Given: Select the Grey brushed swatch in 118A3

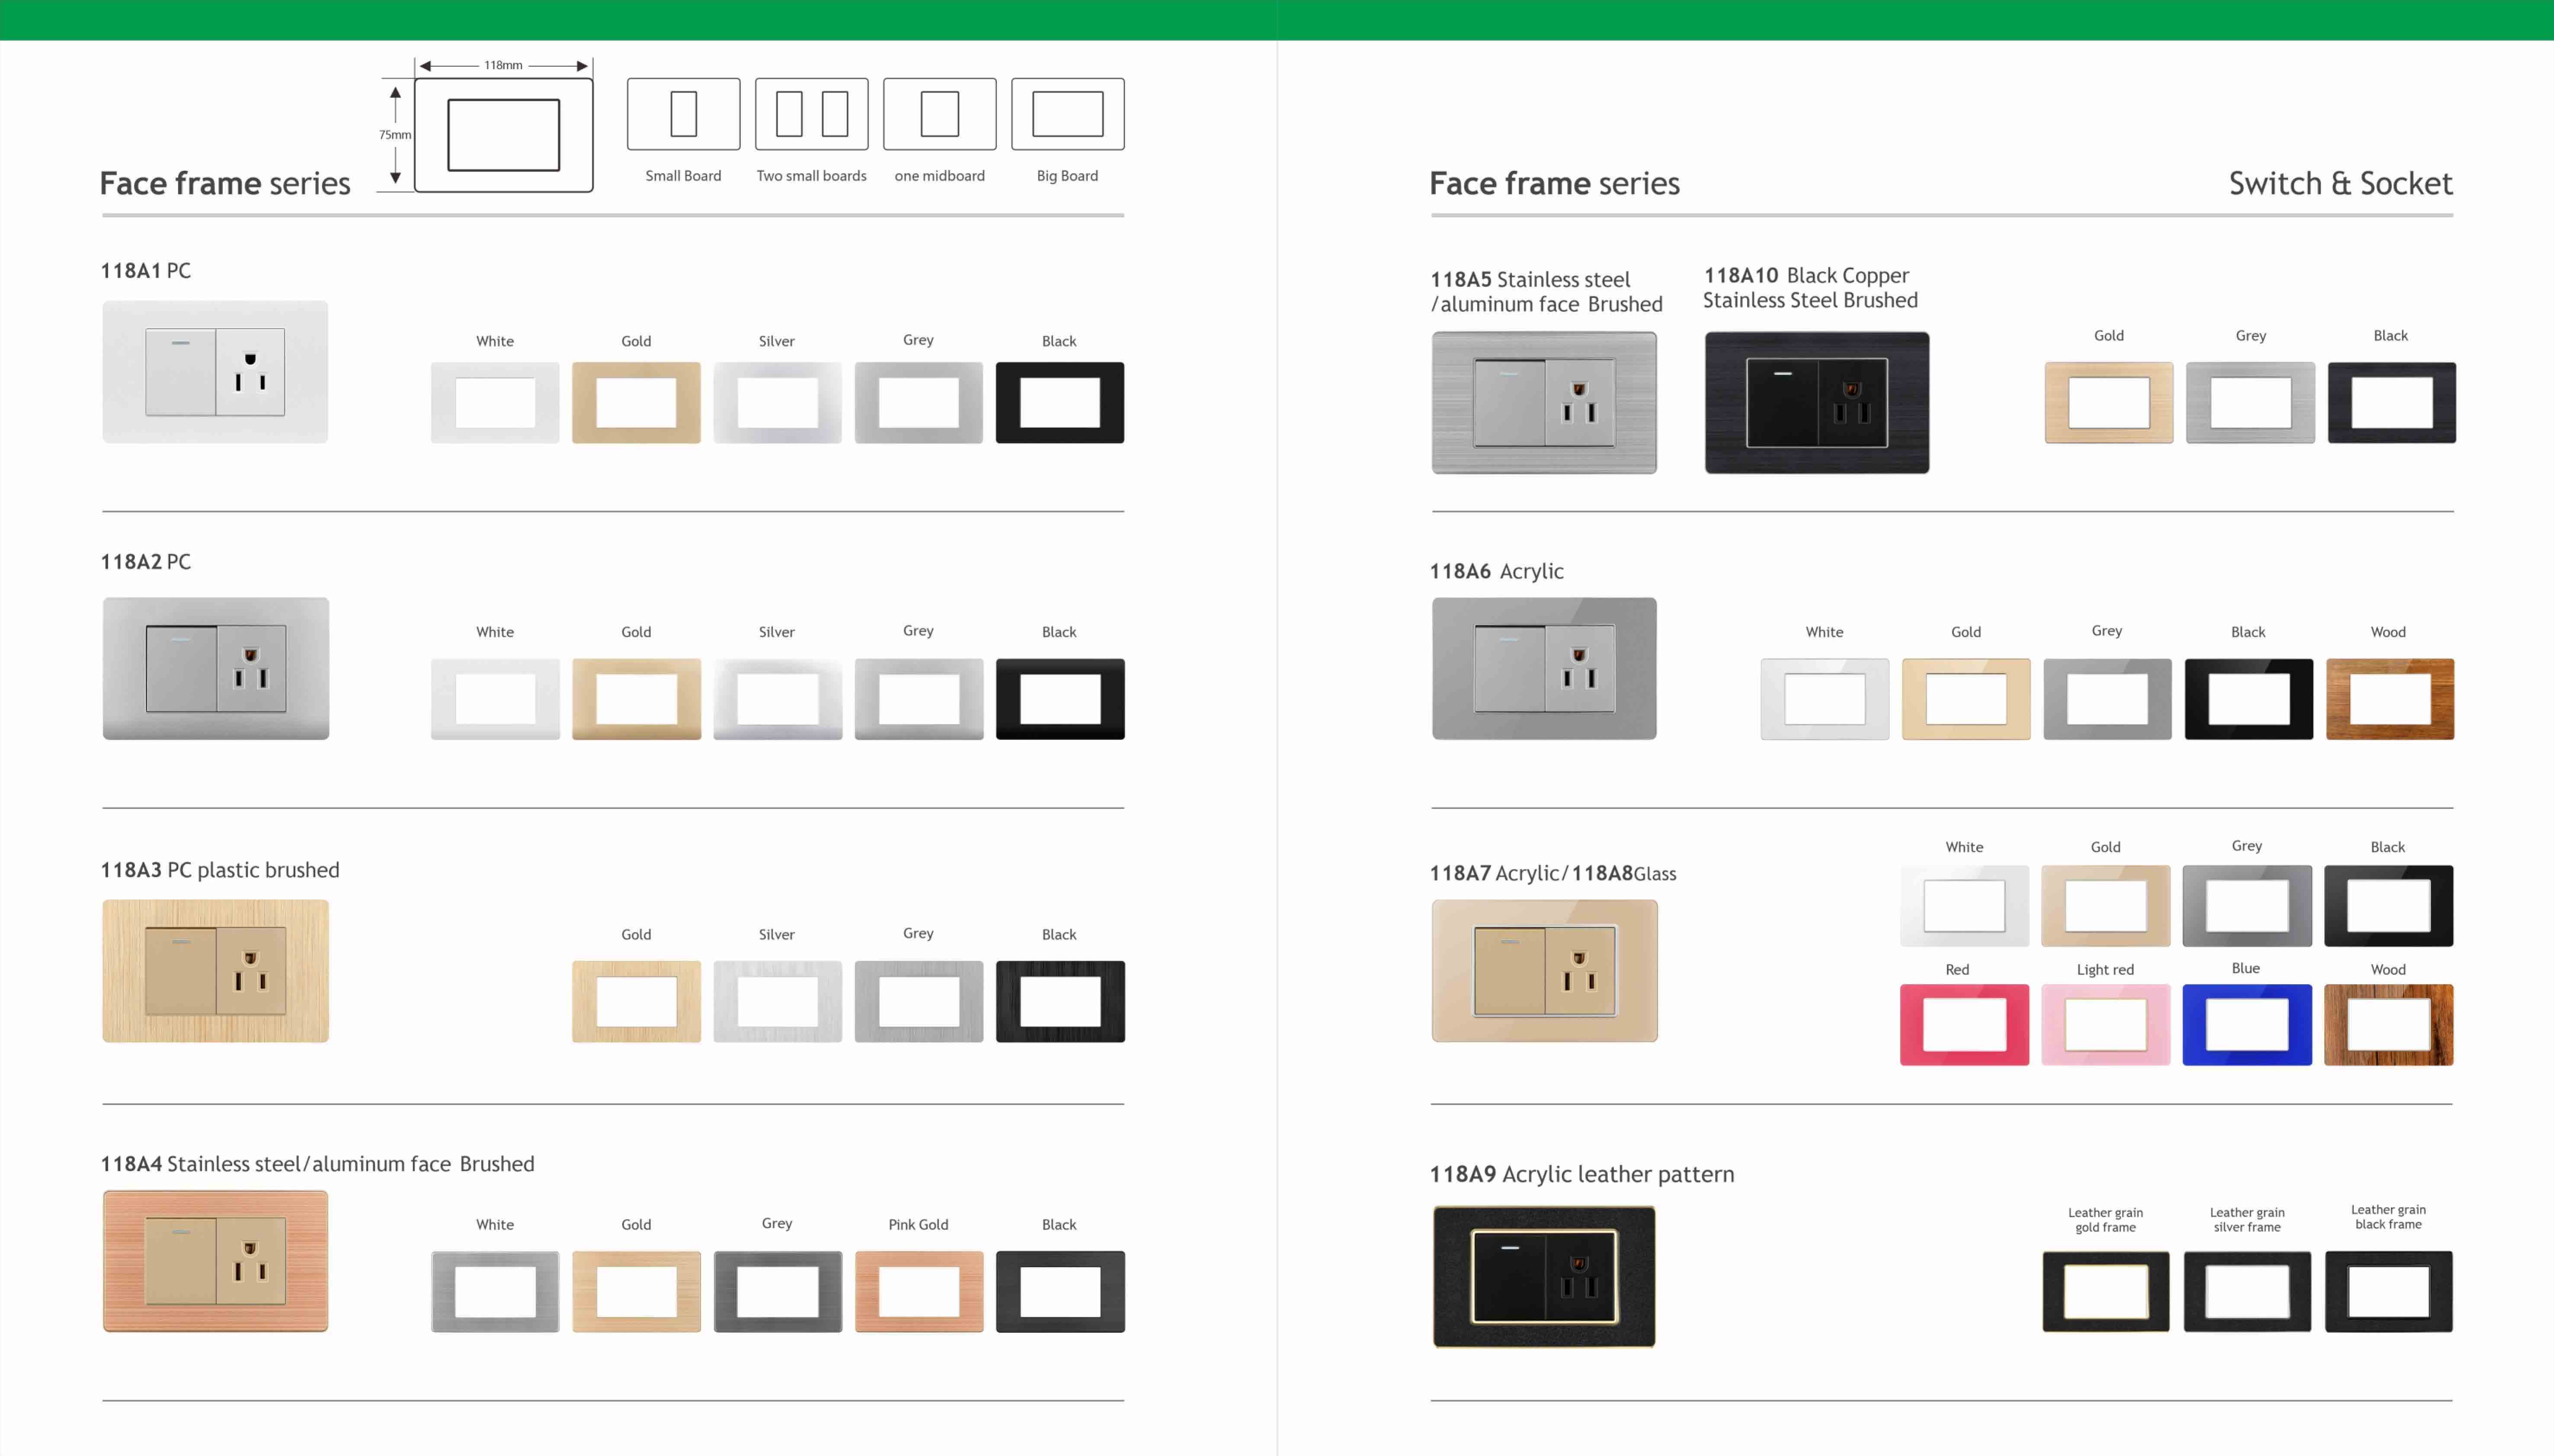Looking at the screenshot, I should pyautogui.click(x=918, y=1001).
